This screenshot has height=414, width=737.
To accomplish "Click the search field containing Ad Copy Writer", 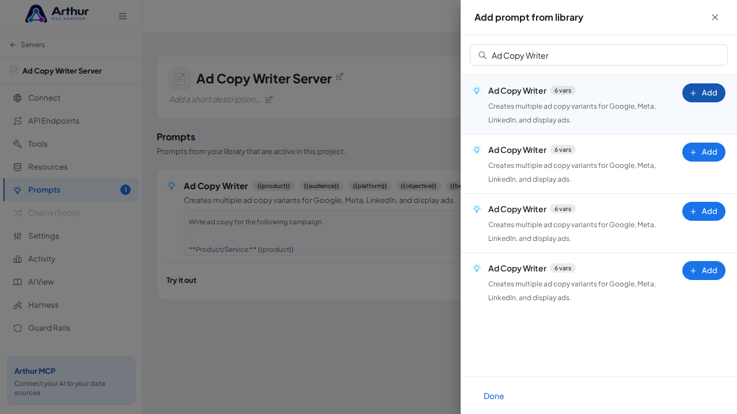I will 599,55.
